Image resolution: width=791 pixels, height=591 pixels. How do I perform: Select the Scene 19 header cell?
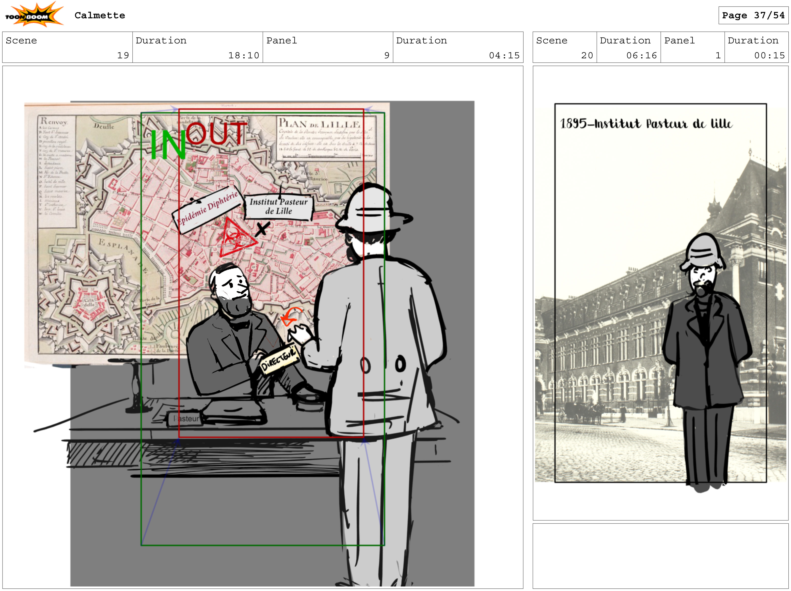pos(68,47)
